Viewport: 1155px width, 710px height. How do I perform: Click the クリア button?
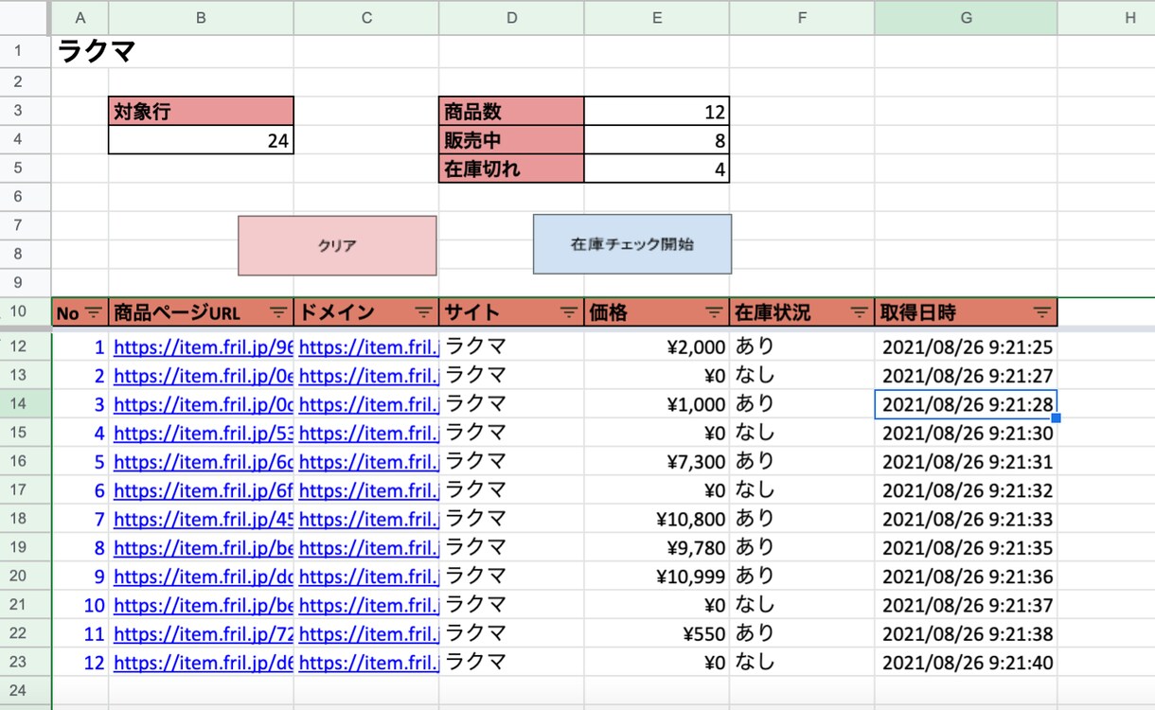(337, 245)
